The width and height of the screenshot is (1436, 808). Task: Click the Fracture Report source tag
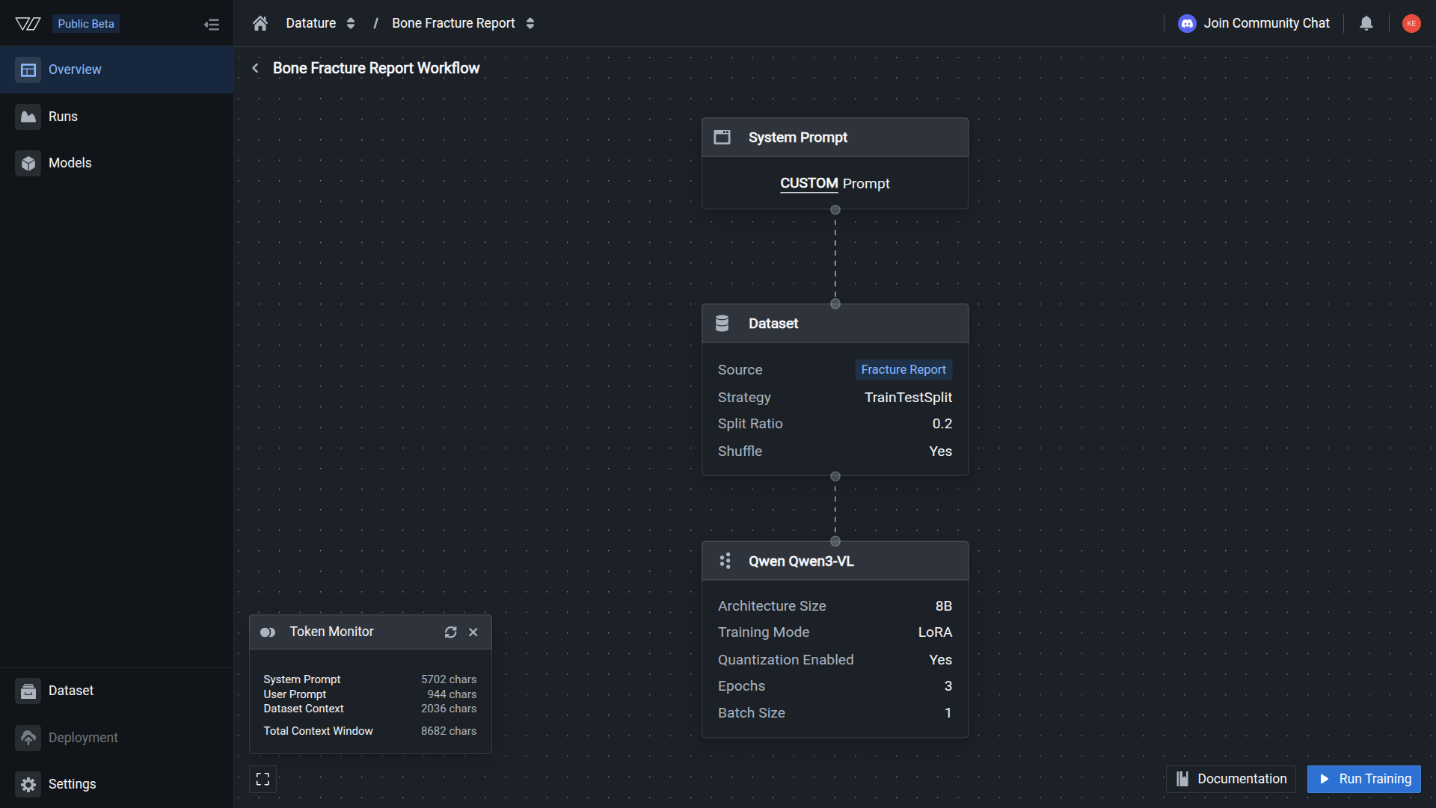pos(903,369)
